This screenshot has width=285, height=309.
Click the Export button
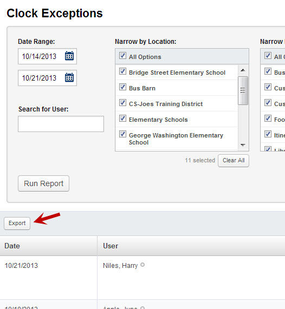pyautogui.click(x=17, y=223)
